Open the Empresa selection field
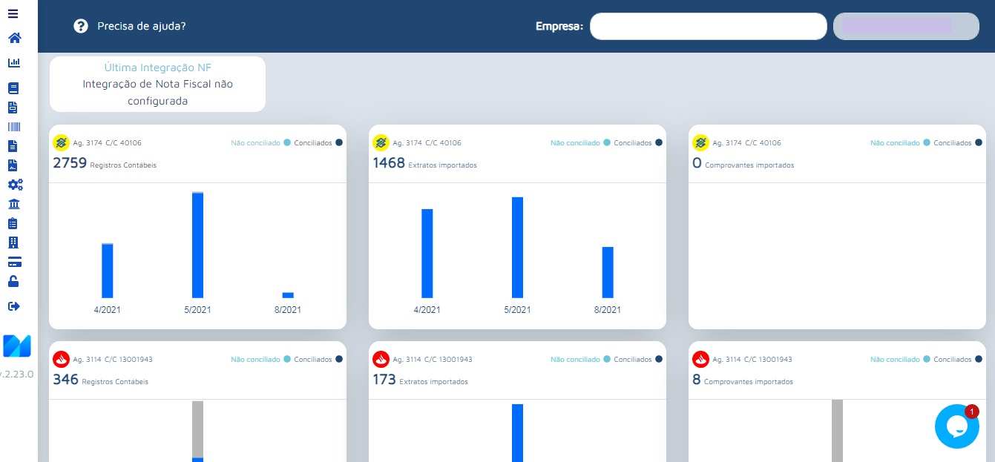This screenshot has width=995, height=462. point(708,26)
